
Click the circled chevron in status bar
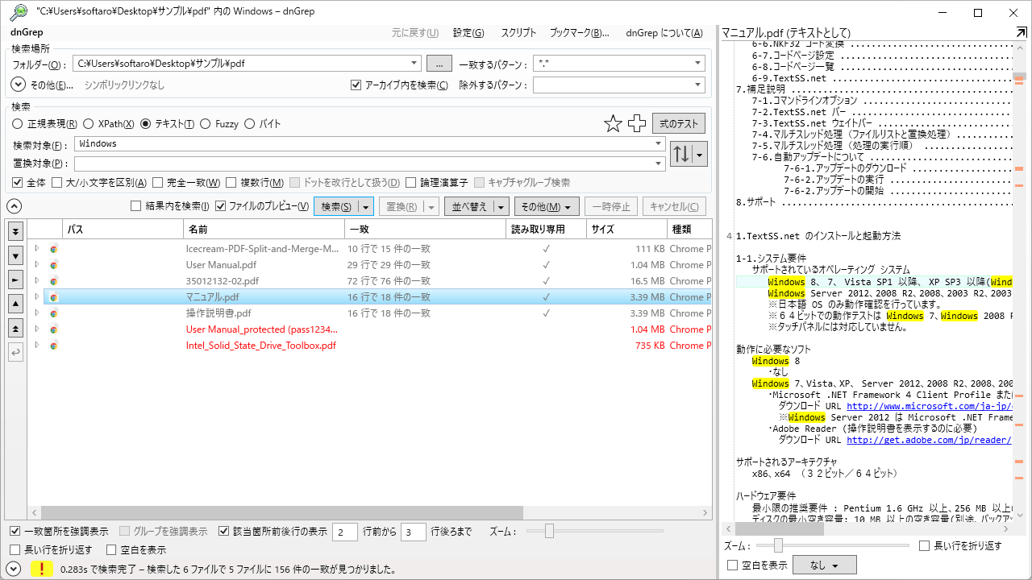pos(14,569)
